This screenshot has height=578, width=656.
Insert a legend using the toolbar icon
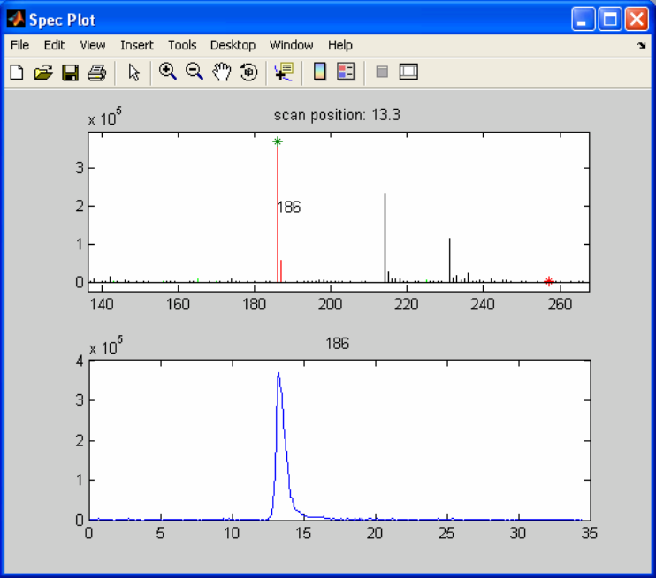[346, 72]
